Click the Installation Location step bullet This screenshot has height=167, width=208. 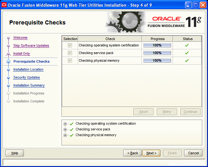tap(9, 70)
